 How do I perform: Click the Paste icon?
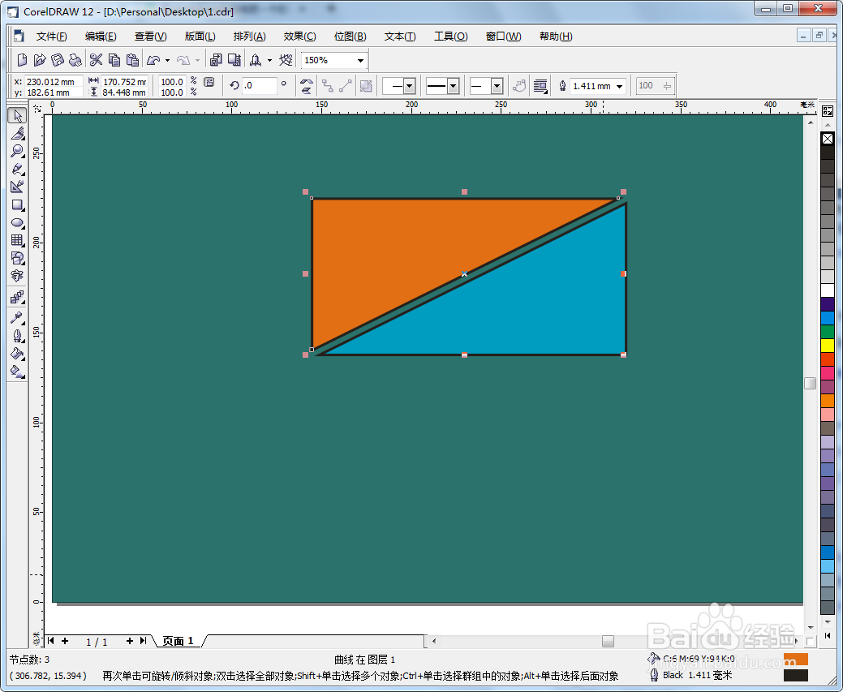pos(132,60)
